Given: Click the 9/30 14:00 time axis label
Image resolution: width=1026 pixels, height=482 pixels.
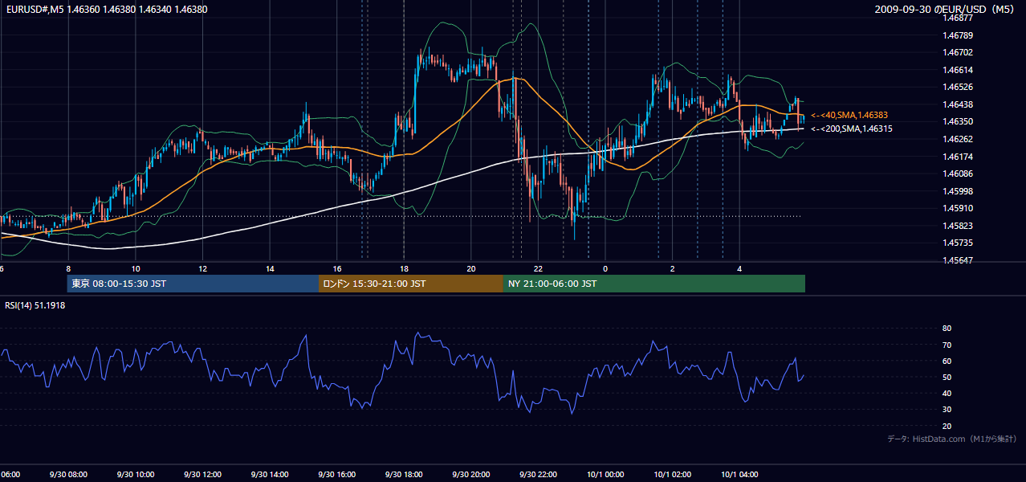Looking at the screenshot, I should [x=270, y=475].
